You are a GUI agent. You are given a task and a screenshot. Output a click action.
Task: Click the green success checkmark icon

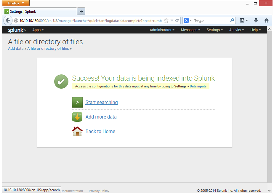61,81
